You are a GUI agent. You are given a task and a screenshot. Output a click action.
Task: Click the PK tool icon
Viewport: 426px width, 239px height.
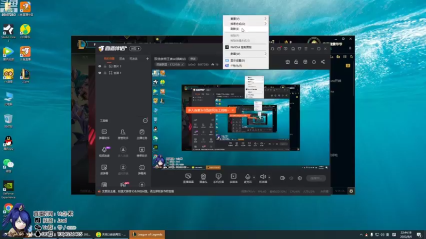(124, 184)
